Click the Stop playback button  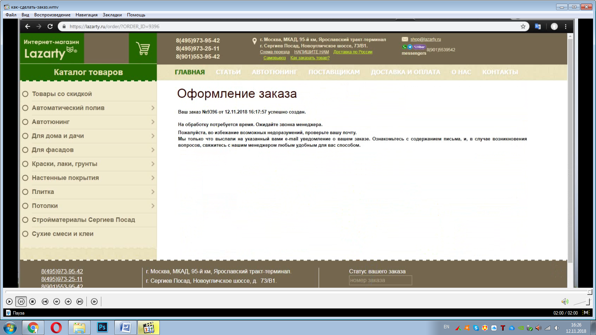click(x=32, y=301)
